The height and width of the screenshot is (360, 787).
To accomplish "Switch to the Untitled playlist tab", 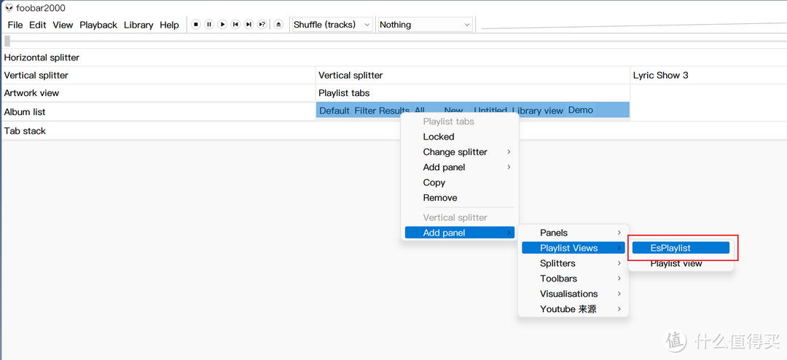I will pos(490,111).
